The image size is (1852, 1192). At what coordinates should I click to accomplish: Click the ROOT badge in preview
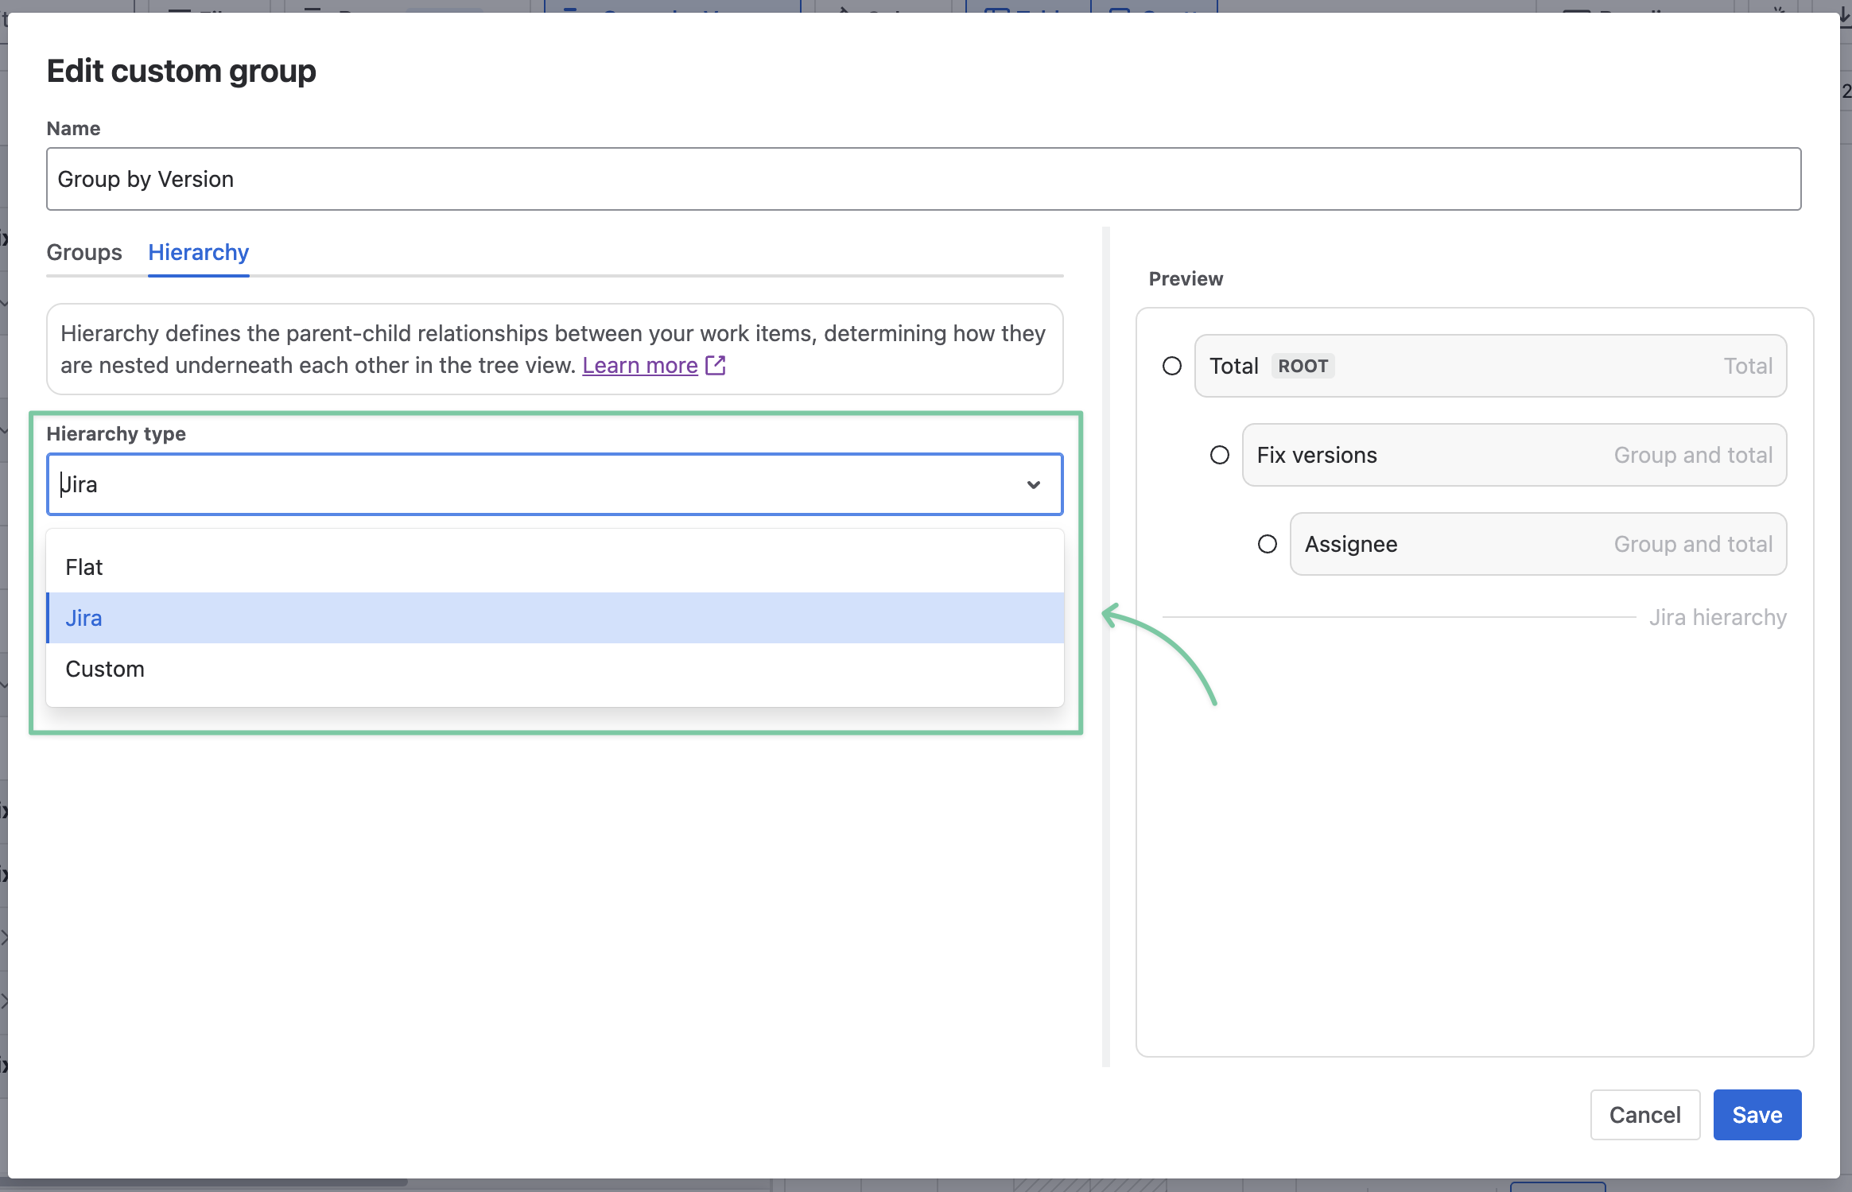click(x=1303, y=366)
